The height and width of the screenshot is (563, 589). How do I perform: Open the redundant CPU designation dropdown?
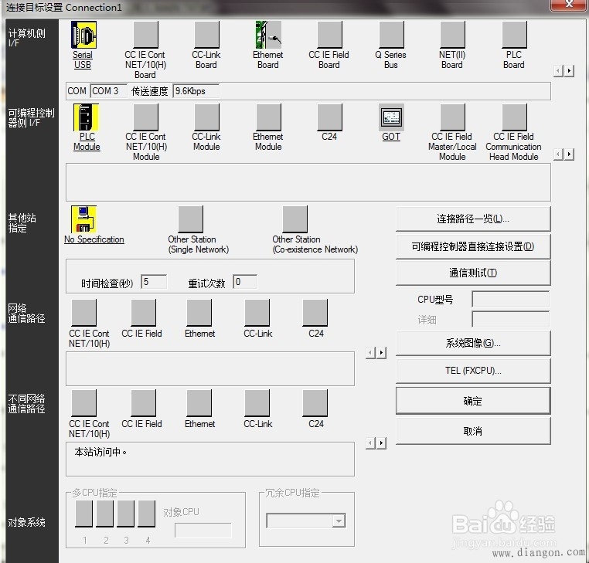point(338,521)
